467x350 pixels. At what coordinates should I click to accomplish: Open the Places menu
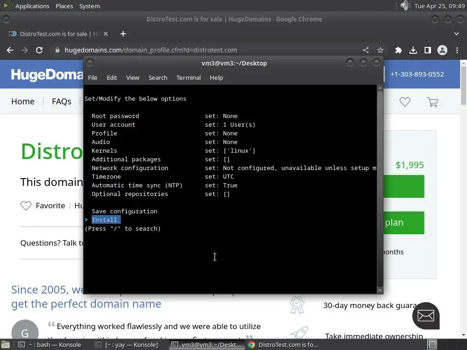click(x=64, y=6)
